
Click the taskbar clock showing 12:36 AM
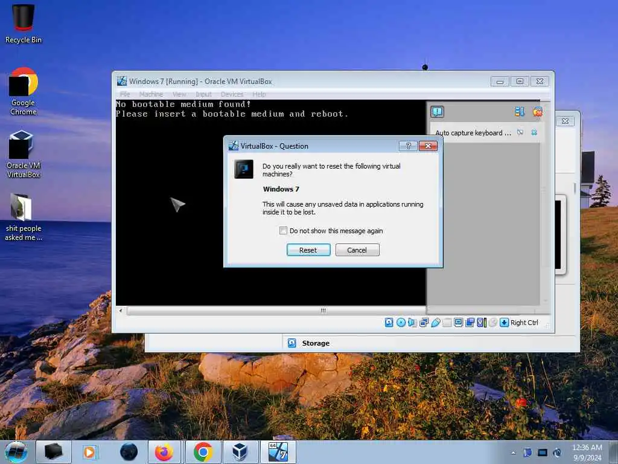coord(587,453)
